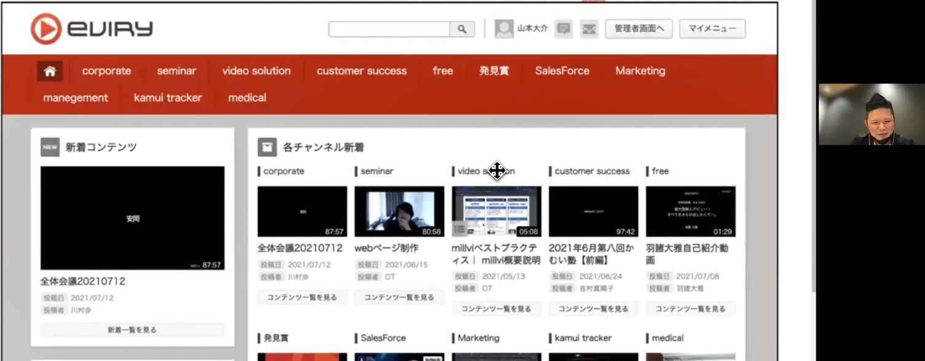Screen dimensions: 925x361
Task: Click 新着一覧を見る under 新着コンテンツ
Action: [x=132, y=330]
